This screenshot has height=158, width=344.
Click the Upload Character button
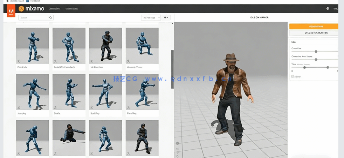click(314, 33)
